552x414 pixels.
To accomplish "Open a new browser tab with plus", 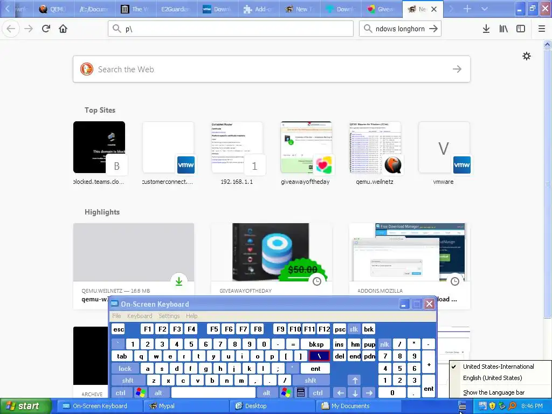I will click(x=467, y=9).
